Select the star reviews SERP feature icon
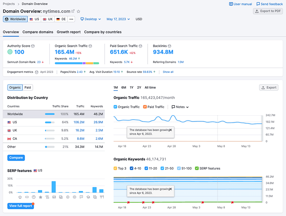 (40, 197)
